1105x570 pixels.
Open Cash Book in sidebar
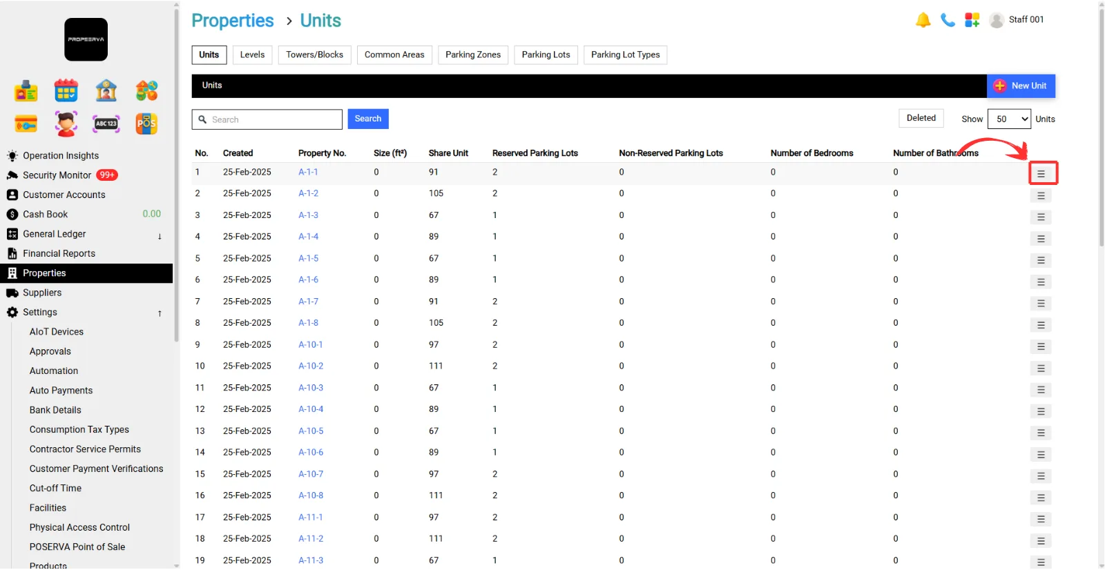pyautogui.click(x=46, y=215)
